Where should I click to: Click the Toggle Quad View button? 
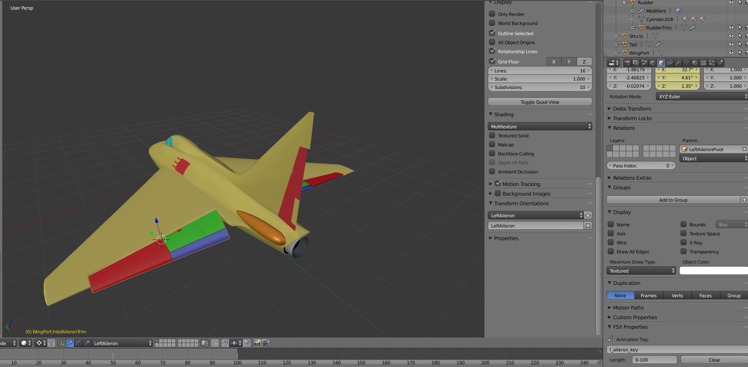pos(540,102)
